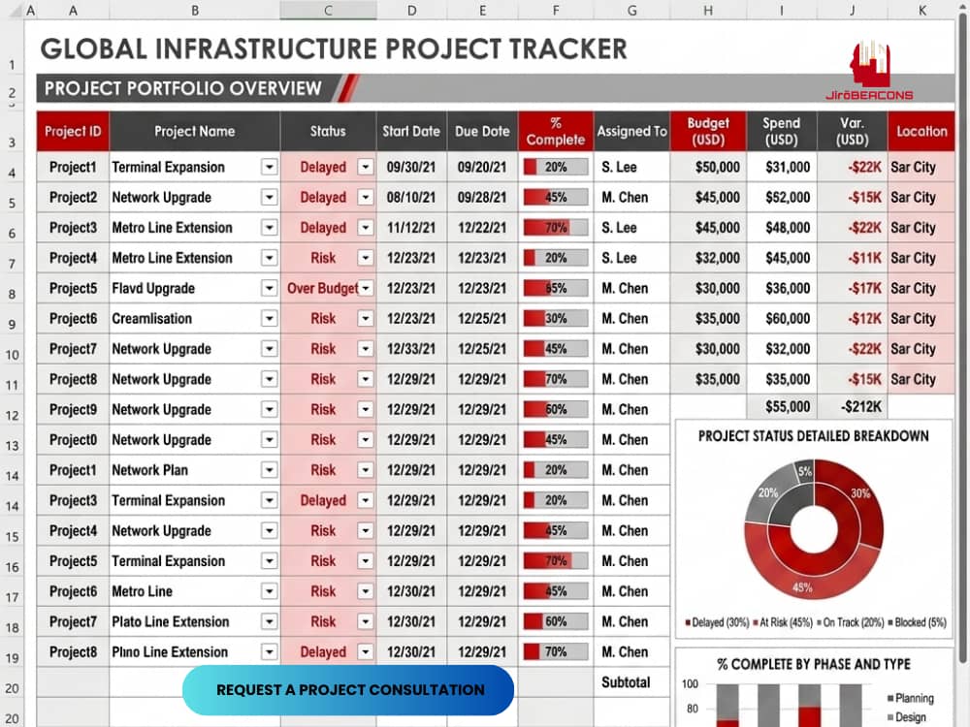Click the Spend (USD) table header
The width and height of the screenshot is (970, 727).
[x=781, y=131]
